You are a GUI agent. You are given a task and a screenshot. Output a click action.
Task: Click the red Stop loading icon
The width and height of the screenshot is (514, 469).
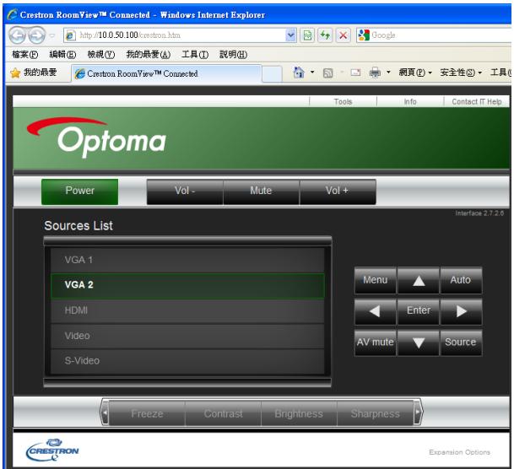[344, 35]
